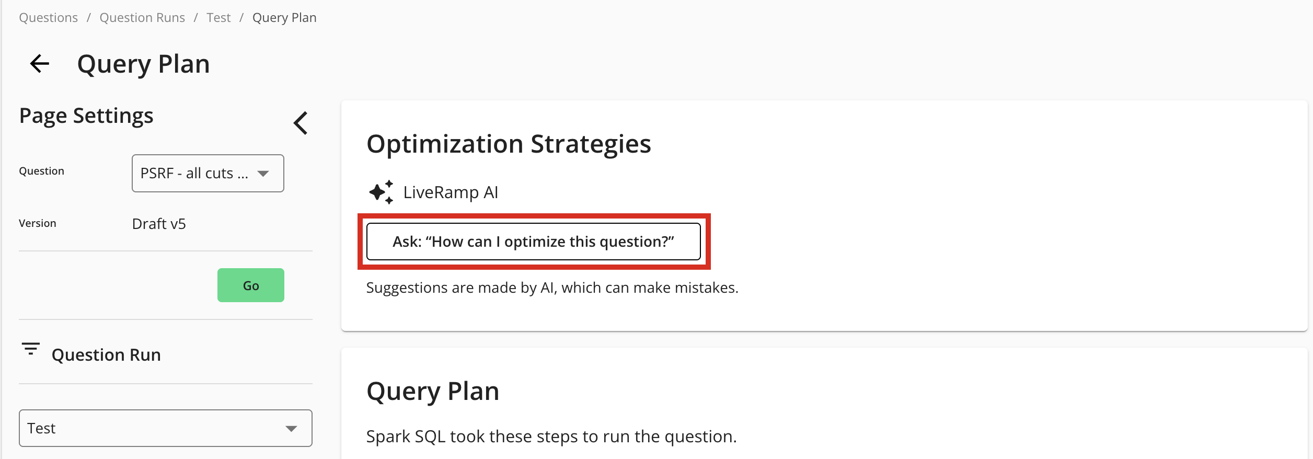Ask "How can I optimize this question?"

point(533,242)
